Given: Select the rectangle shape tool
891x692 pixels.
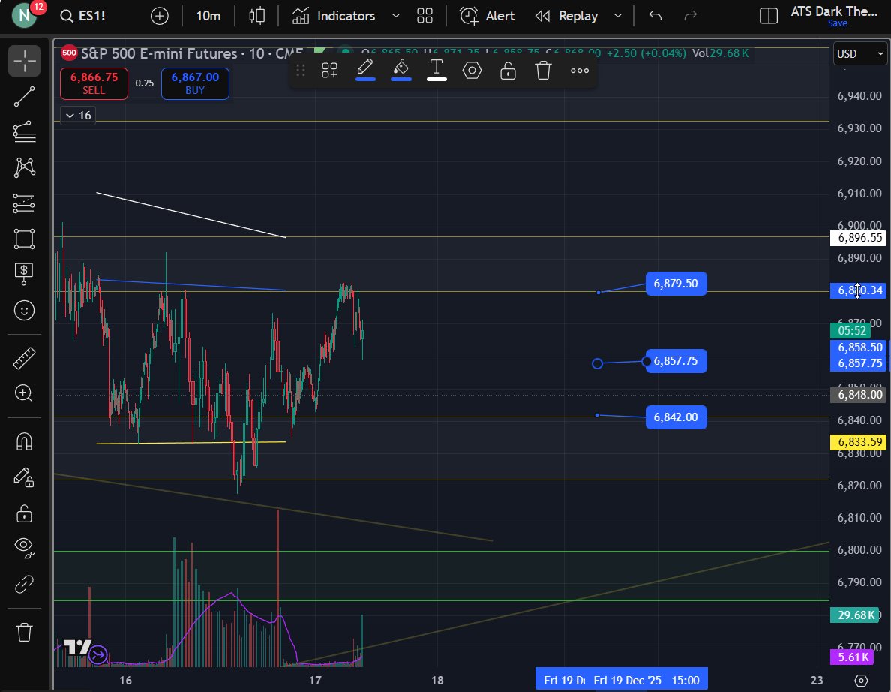Looking at the screenshot, I should coord(24,239).
